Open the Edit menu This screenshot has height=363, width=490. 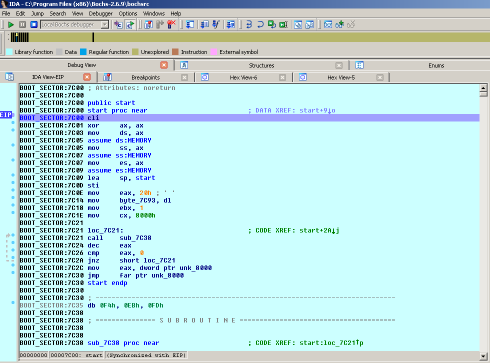(x=20, y=13)
